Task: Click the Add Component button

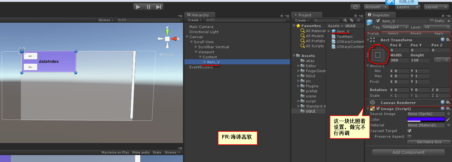Action: [x=408, y=153]
